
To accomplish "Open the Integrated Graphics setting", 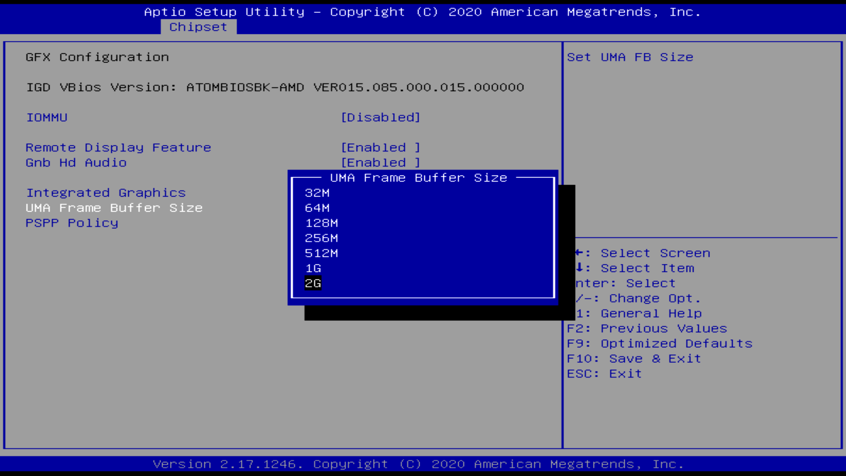I will click(x=106, y=193).
